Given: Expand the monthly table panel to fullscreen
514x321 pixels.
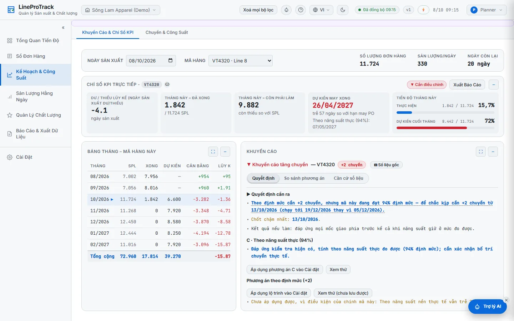Looking at the screenshot, I should coord(213,152).
